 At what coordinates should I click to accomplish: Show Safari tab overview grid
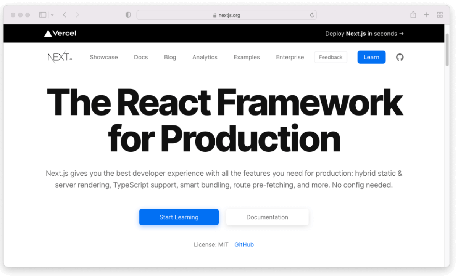tap(440, 15)
